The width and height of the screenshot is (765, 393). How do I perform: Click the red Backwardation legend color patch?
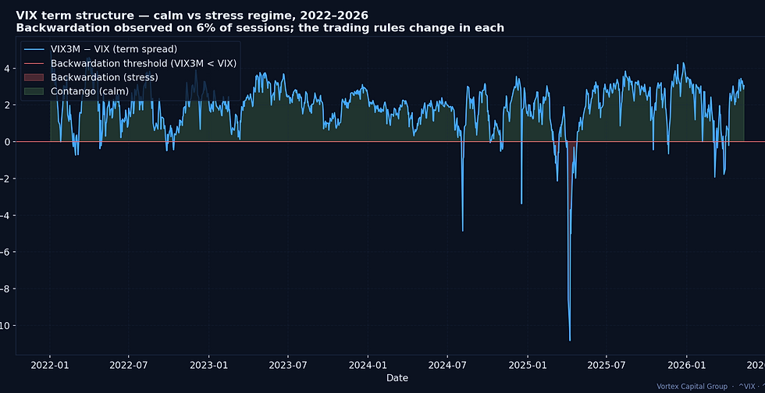click(x=33, y=77)
